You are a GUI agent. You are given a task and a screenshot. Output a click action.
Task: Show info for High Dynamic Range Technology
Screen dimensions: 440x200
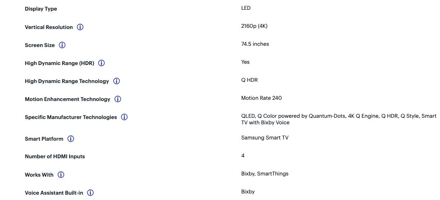coord(117,81)
